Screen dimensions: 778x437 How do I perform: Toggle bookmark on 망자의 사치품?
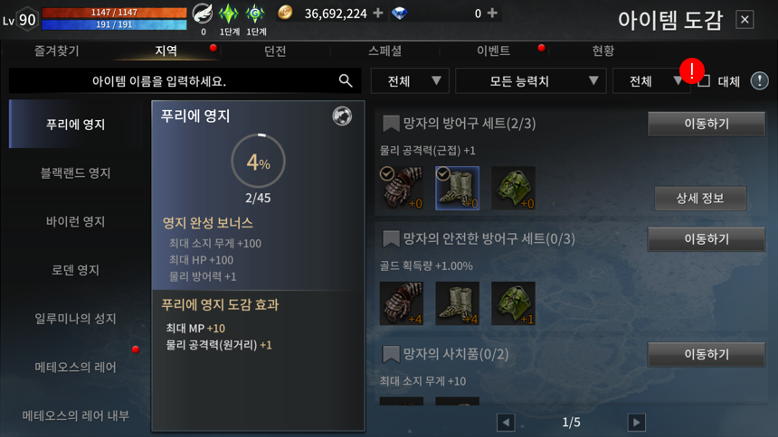click(391, 354)
